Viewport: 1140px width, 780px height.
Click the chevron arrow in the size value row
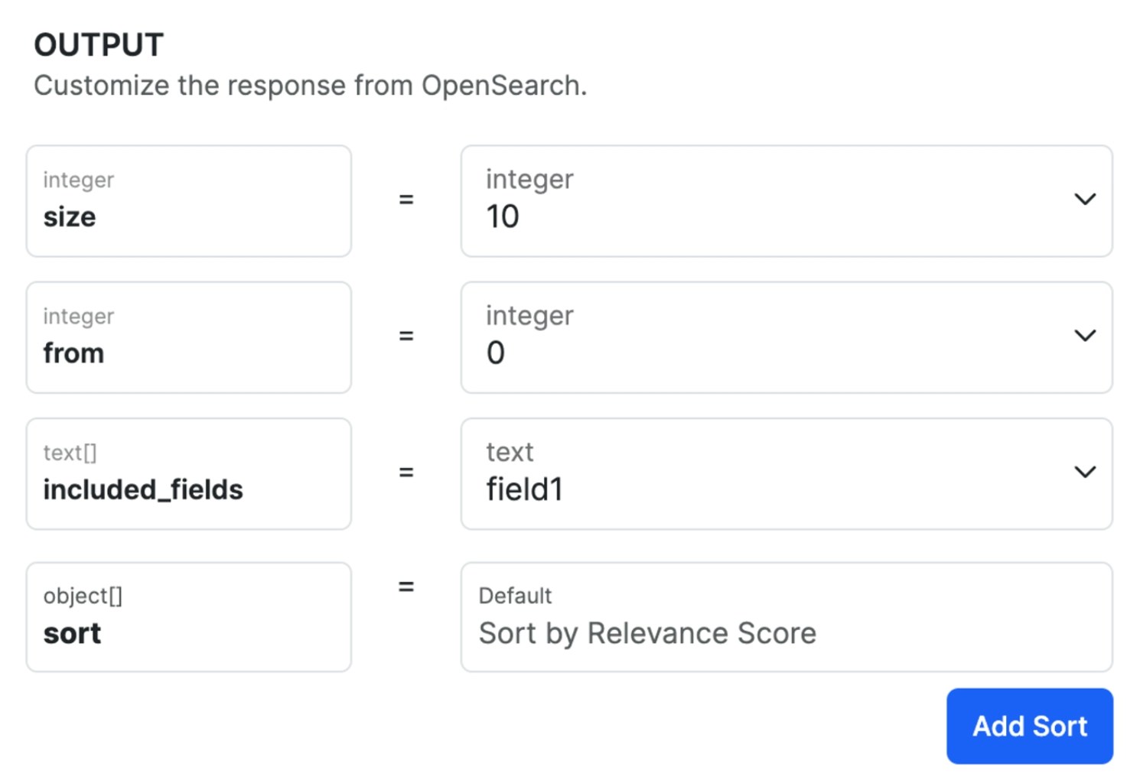[1084, 200]
